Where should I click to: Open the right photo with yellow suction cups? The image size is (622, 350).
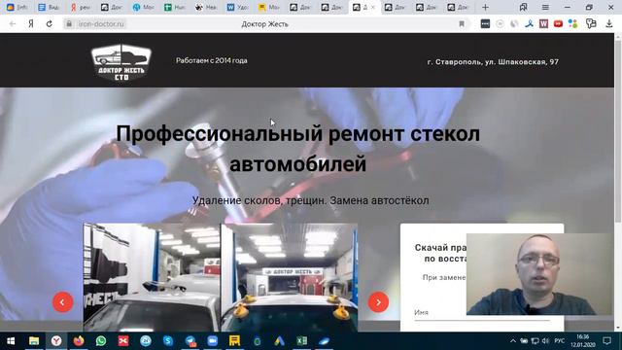coord(290,277)
